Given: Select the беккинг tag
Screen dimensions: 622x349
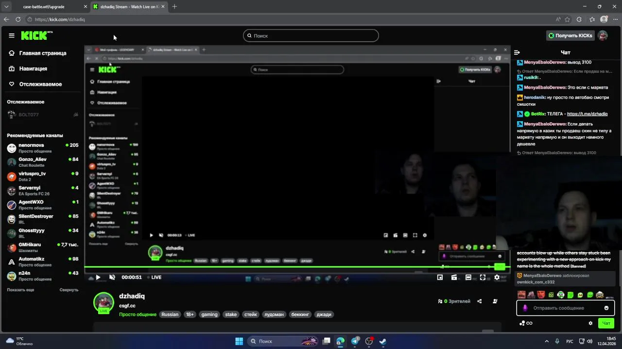Looking at the screenshot, I should tap(300, 315).
